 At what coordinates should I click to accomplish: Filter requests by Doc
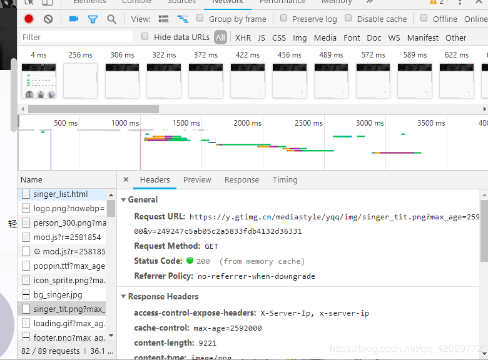pyautogui.click(x=374, y=37)
